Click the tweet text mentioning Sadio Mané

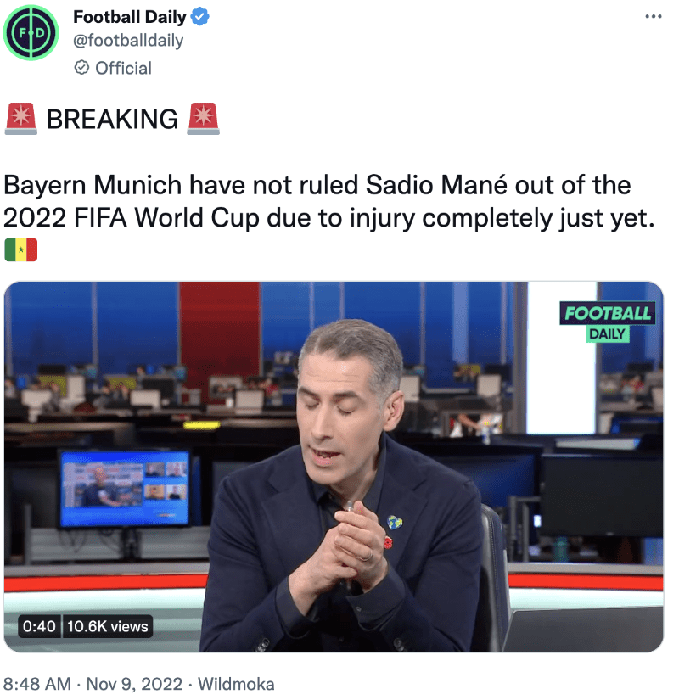pos(329,202)
